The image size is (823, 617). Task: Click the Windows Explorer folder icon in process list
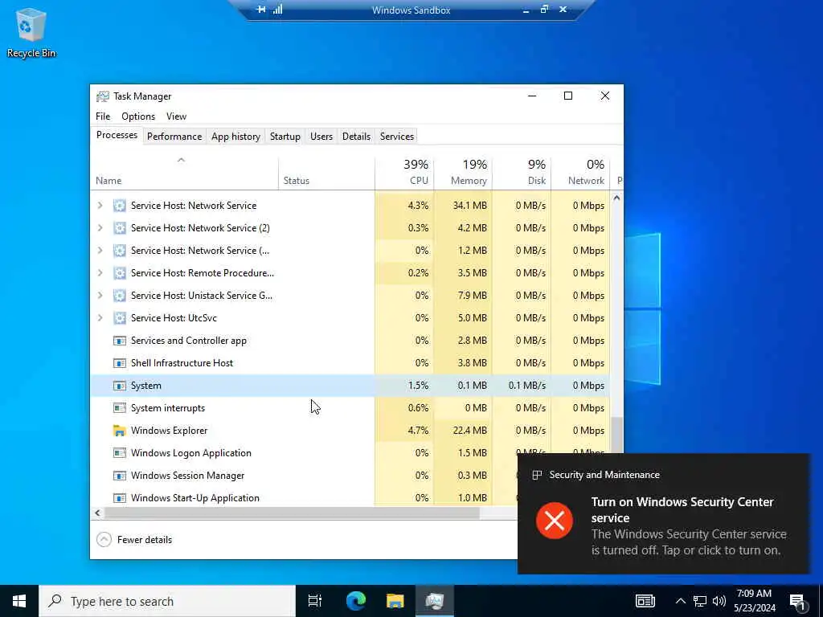click(120, 431)
